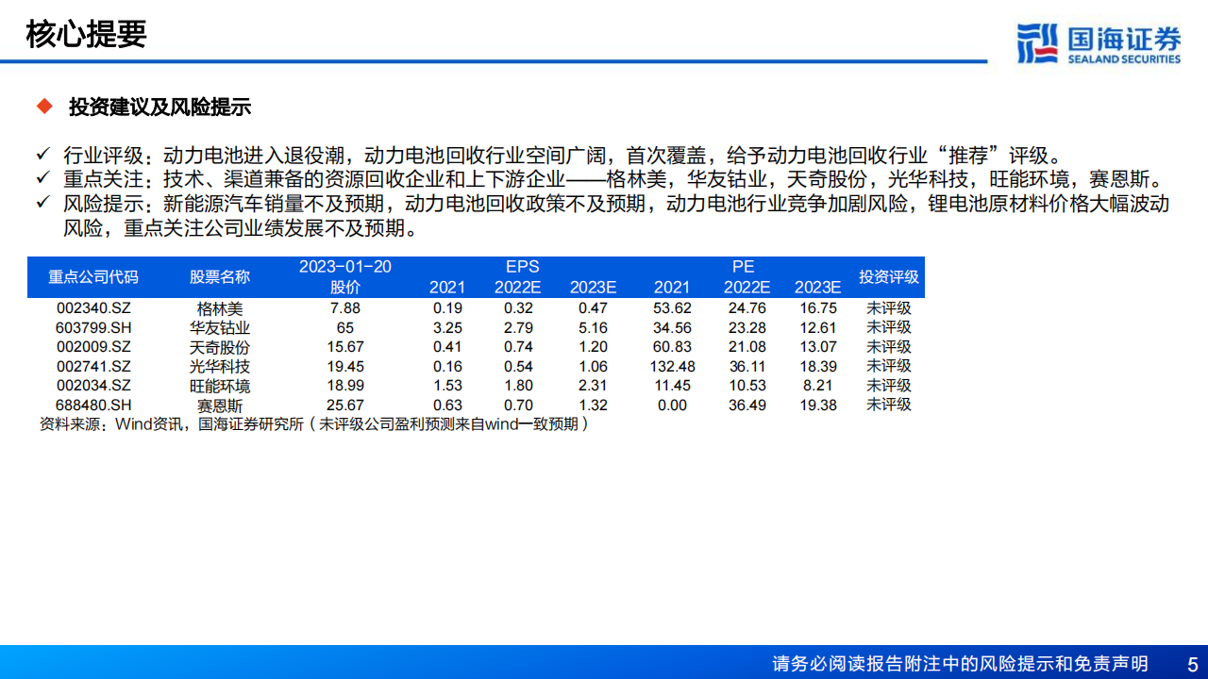
Task: Click the checkmark beside 重点关注
Action: click(x=42, y=178)
